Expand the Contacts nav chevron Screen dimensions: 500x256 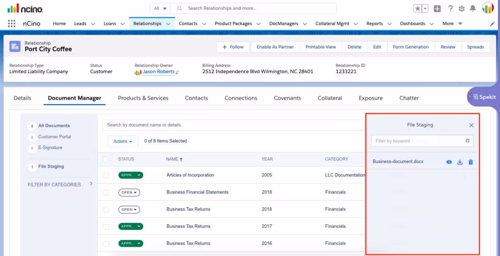click(x=204, y=23)
